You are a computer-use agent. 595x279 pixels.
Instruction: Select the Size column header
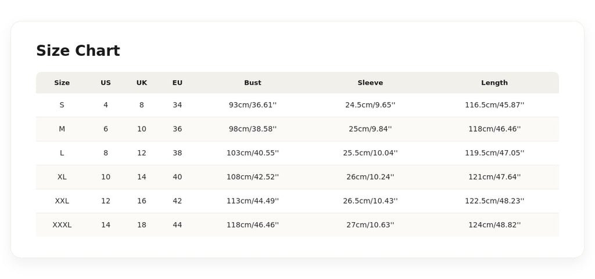[62, 82]
